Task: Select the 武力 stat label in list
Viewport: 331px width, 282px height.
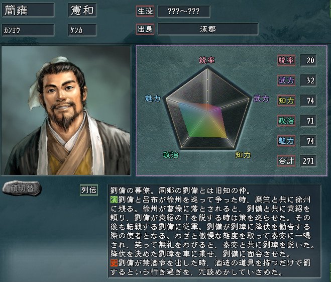Action: 286,80
